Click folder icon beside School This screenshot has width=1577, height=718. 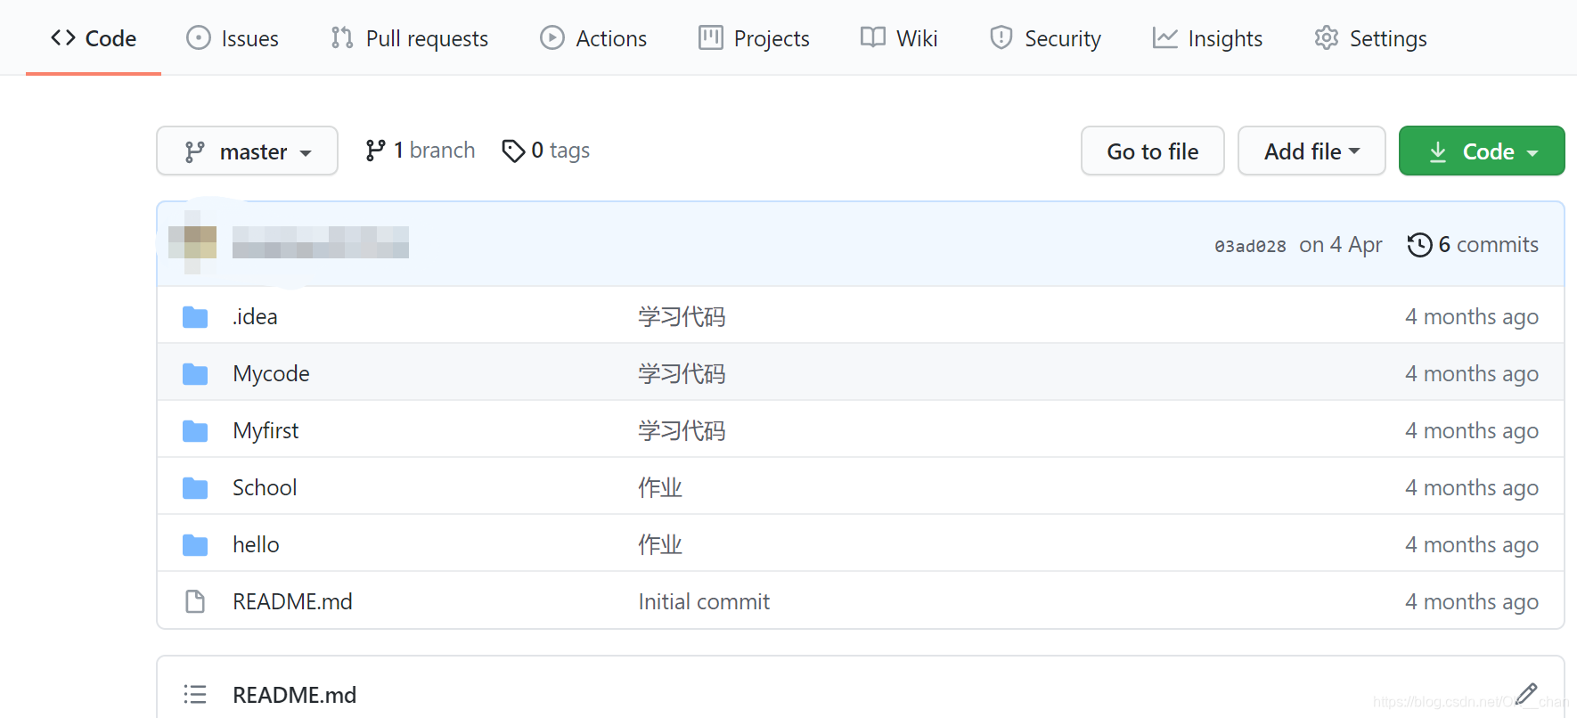click(195, 488)
